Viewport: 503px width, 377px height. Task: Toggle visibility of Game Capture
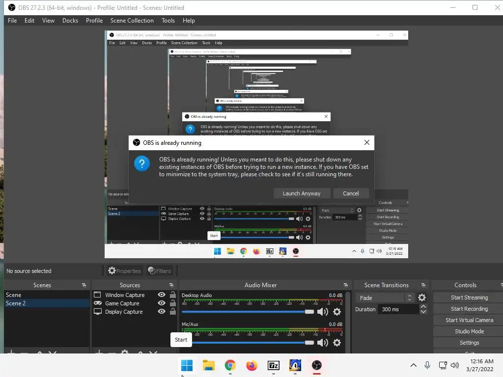pos(162,303)
